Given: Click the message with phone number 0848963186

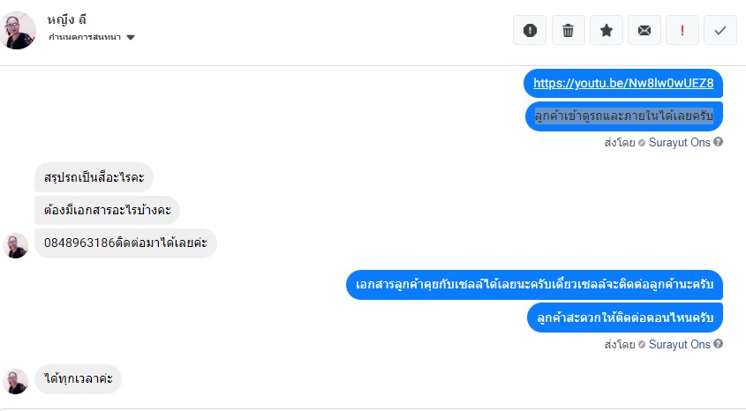Looking at the screenshot, I should point(125,243).
